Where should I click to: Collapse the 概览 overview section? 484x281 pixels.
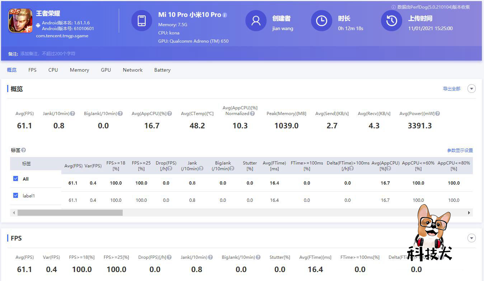click(x=471, y=88)
